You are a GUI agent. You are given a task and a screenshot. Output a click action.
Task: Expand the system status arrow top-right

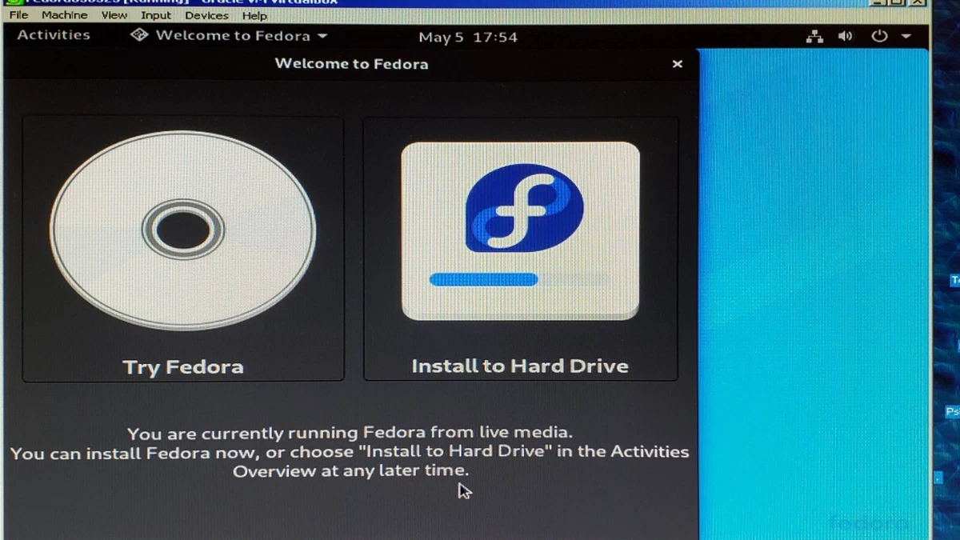pyautogui.click(x=904, y=35)
